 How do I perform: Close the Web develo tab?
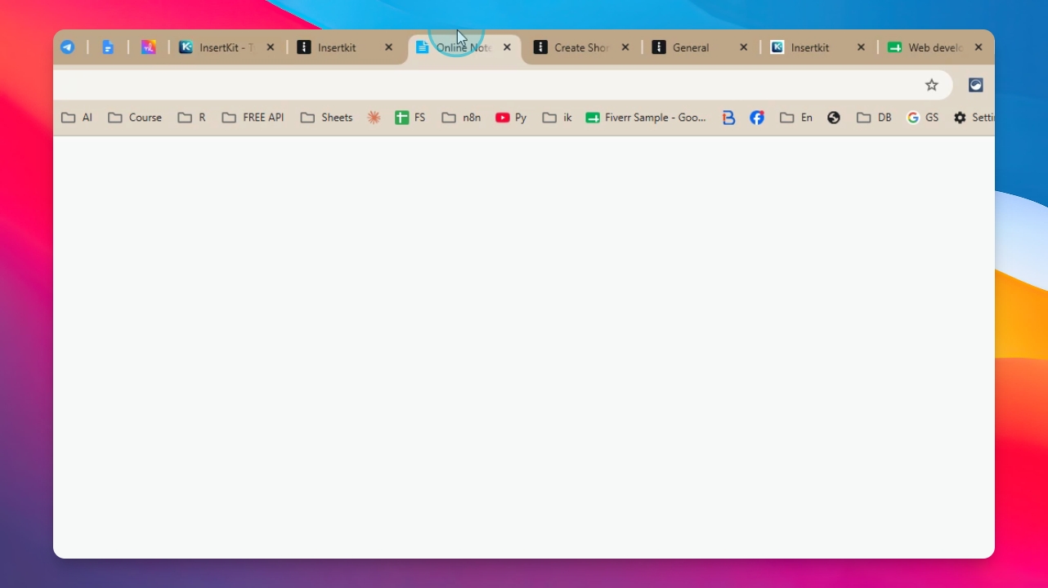pyautogui.click(x=979, y=47)
